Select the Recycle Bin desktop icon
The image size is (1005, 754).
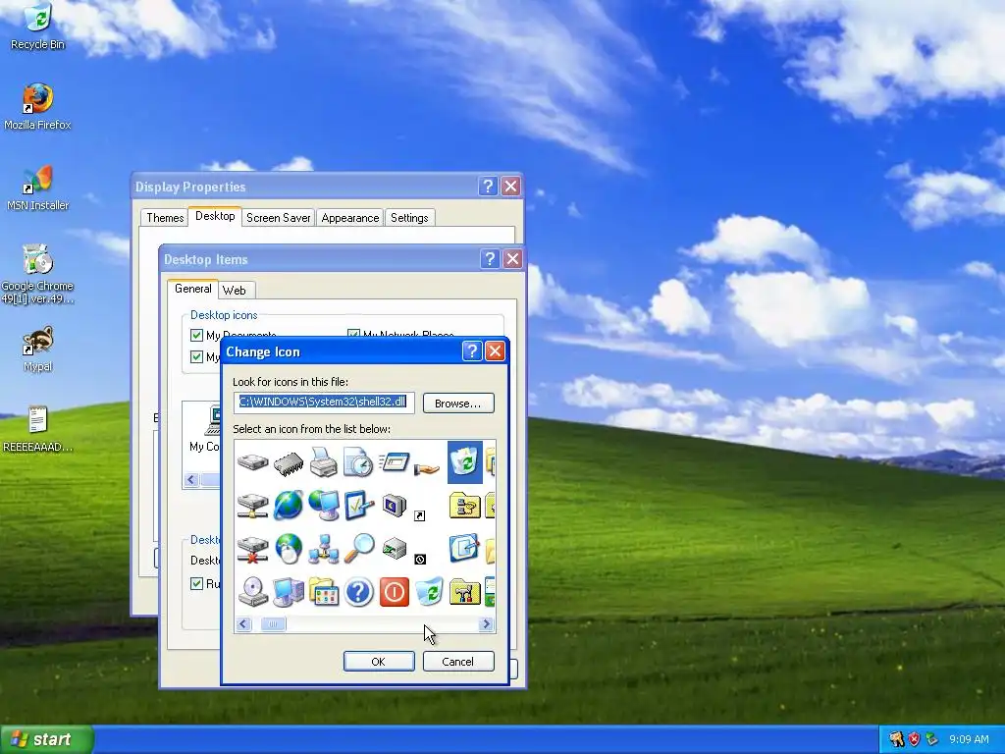38,27
